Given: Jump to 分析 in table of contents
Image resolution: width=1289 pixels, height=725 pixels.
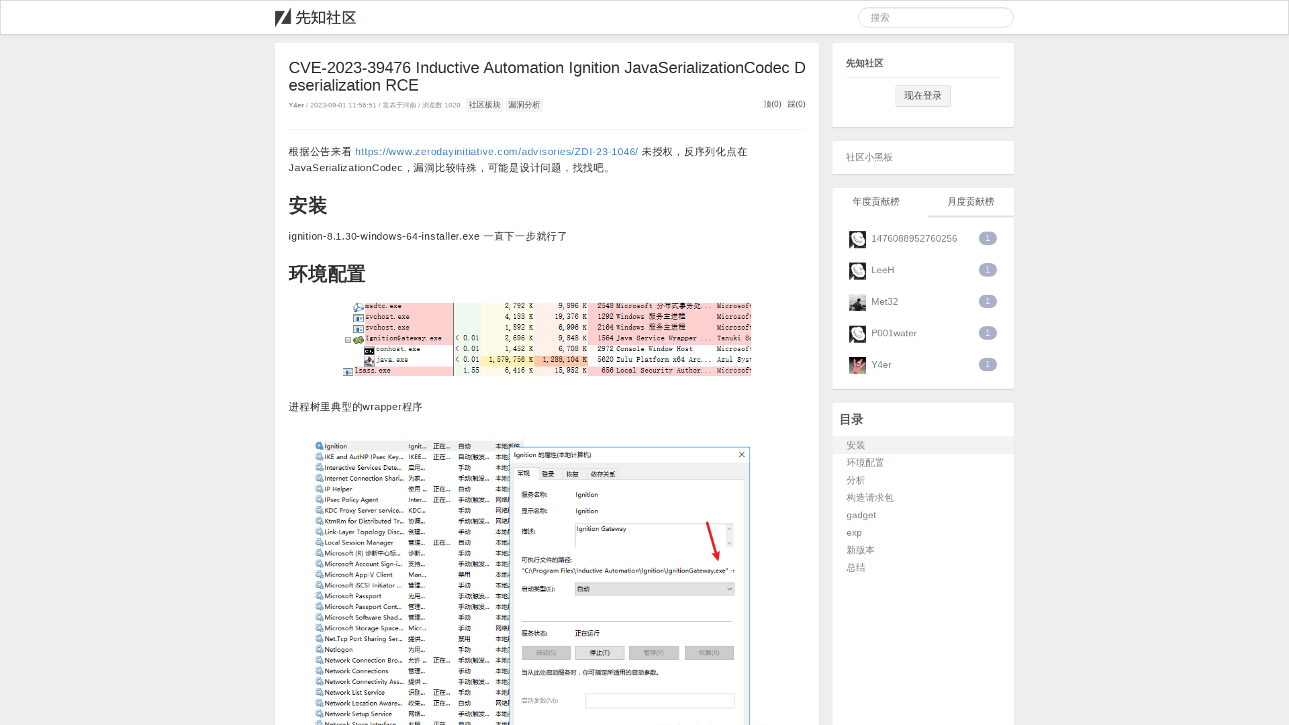Looking at the screenshot, I should coord(855,480).
